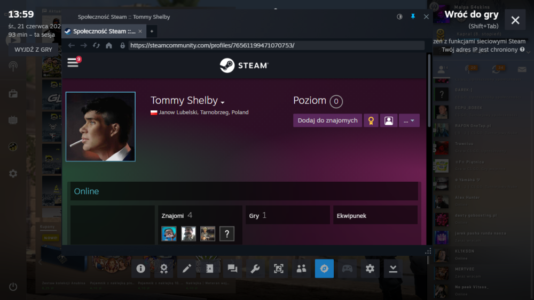This screenshot has height=300, width=534.
Task: Open the Ekwipunek inventory link
Action: pos(351,216)
